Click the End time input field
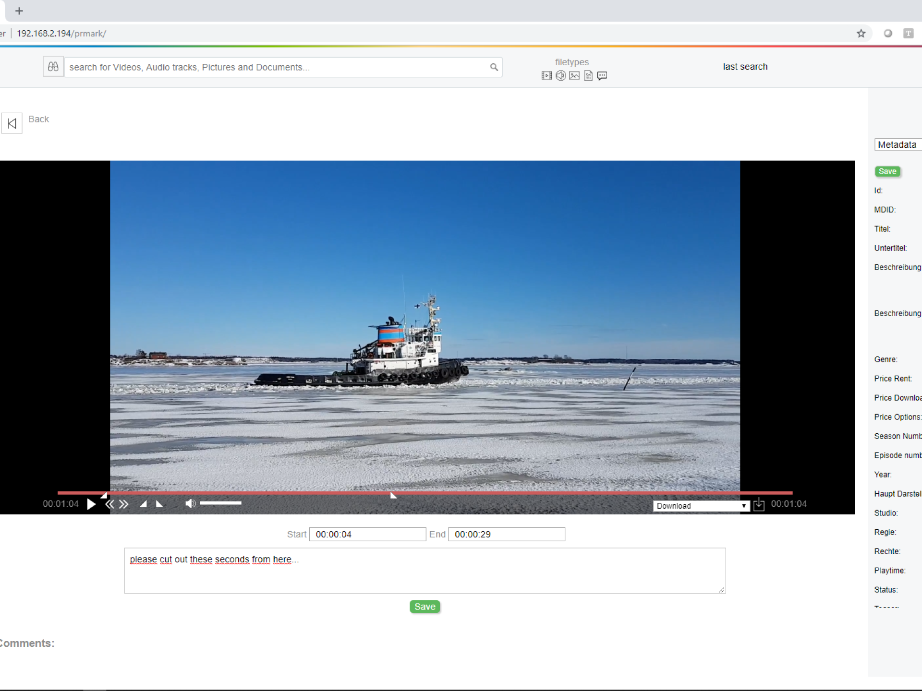 point(506,534)
